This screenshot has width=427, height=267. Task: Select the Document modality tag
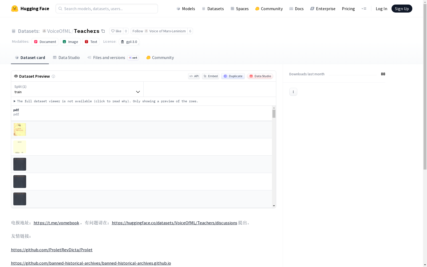click(x=45, y=42)
